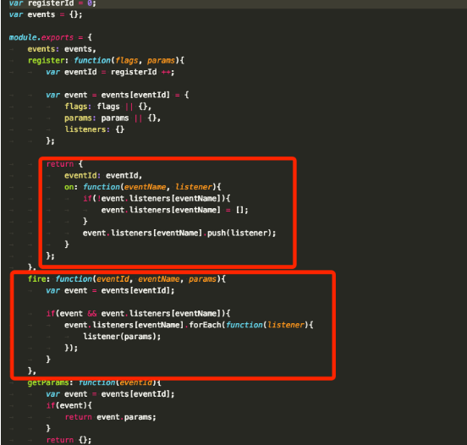Click the 'return event.params;' line

(x=110, y=417)
